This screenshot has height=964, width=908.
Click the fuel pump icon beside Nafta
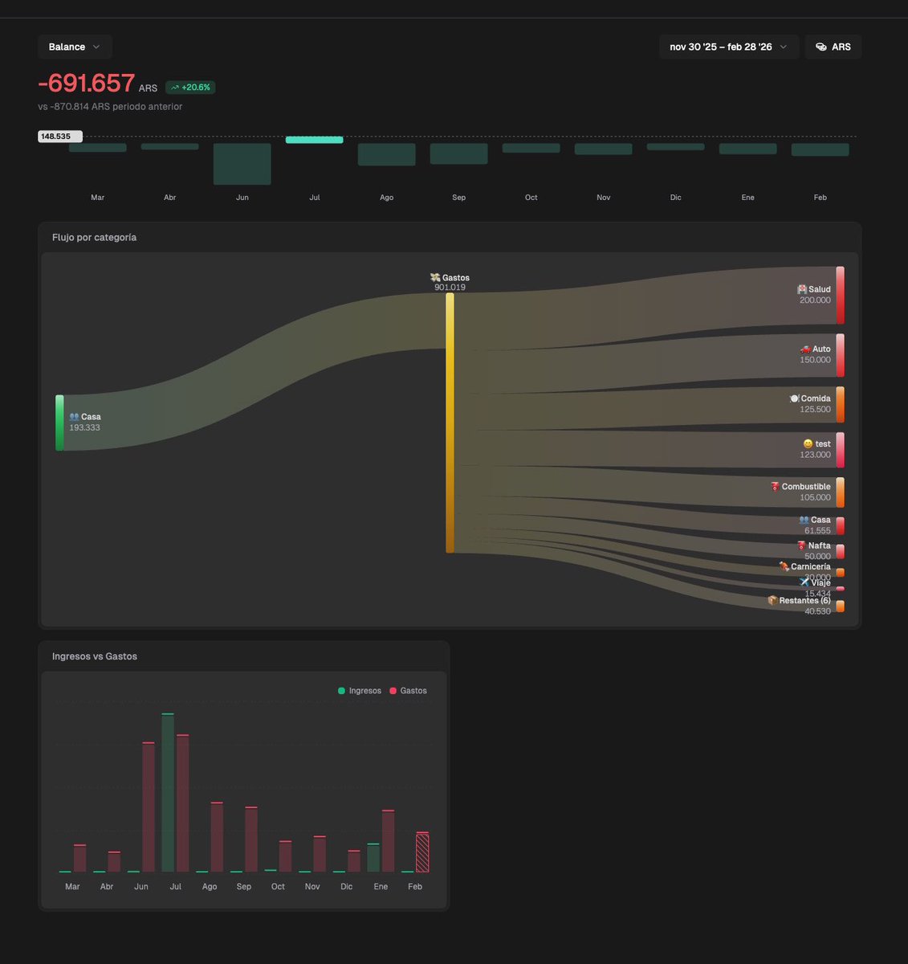801,545
